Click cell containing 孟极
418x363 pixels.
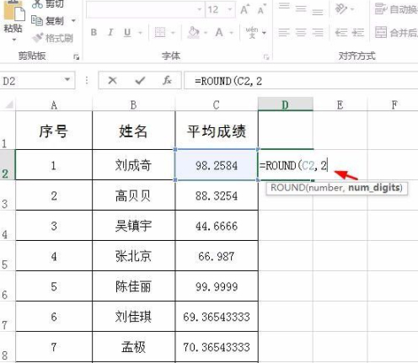(134, 347)
